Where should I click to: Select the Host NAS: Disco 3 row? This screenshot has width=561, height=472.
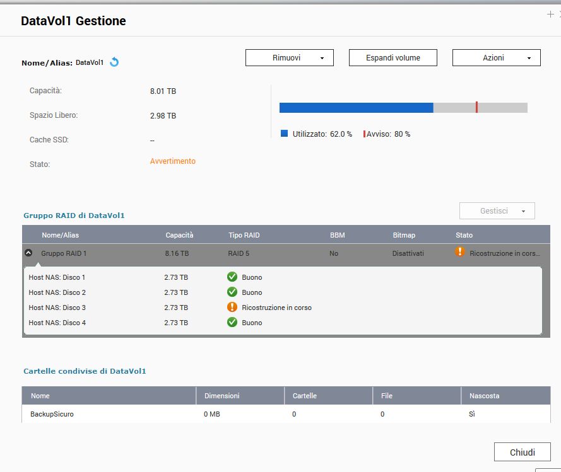57,308
